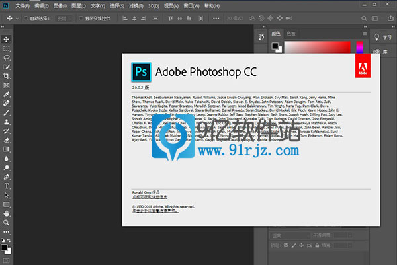397x265 pixels.
Task: Select the Gradient tool
Action: click(x=7, y=149)
